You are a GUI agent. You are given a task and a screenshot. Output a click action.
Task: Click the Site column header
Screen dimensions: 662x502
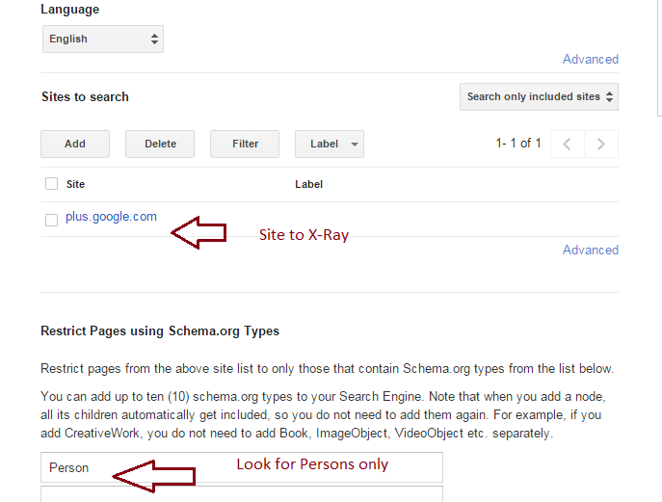point(75,184)
